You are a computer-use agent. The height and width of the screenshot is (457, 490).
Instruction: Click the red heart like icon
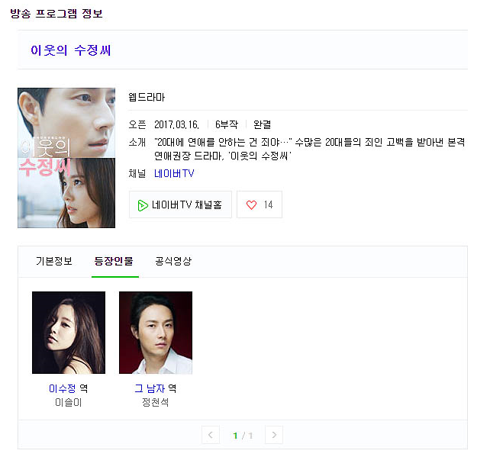pyautogui.click(x=251, y=205)
